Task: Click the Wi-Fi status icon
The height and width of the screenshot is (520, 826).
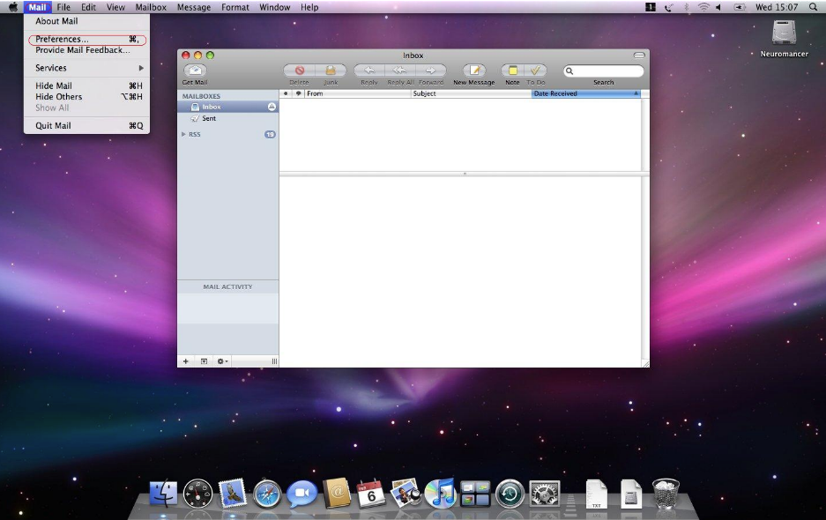Action: 703,7
